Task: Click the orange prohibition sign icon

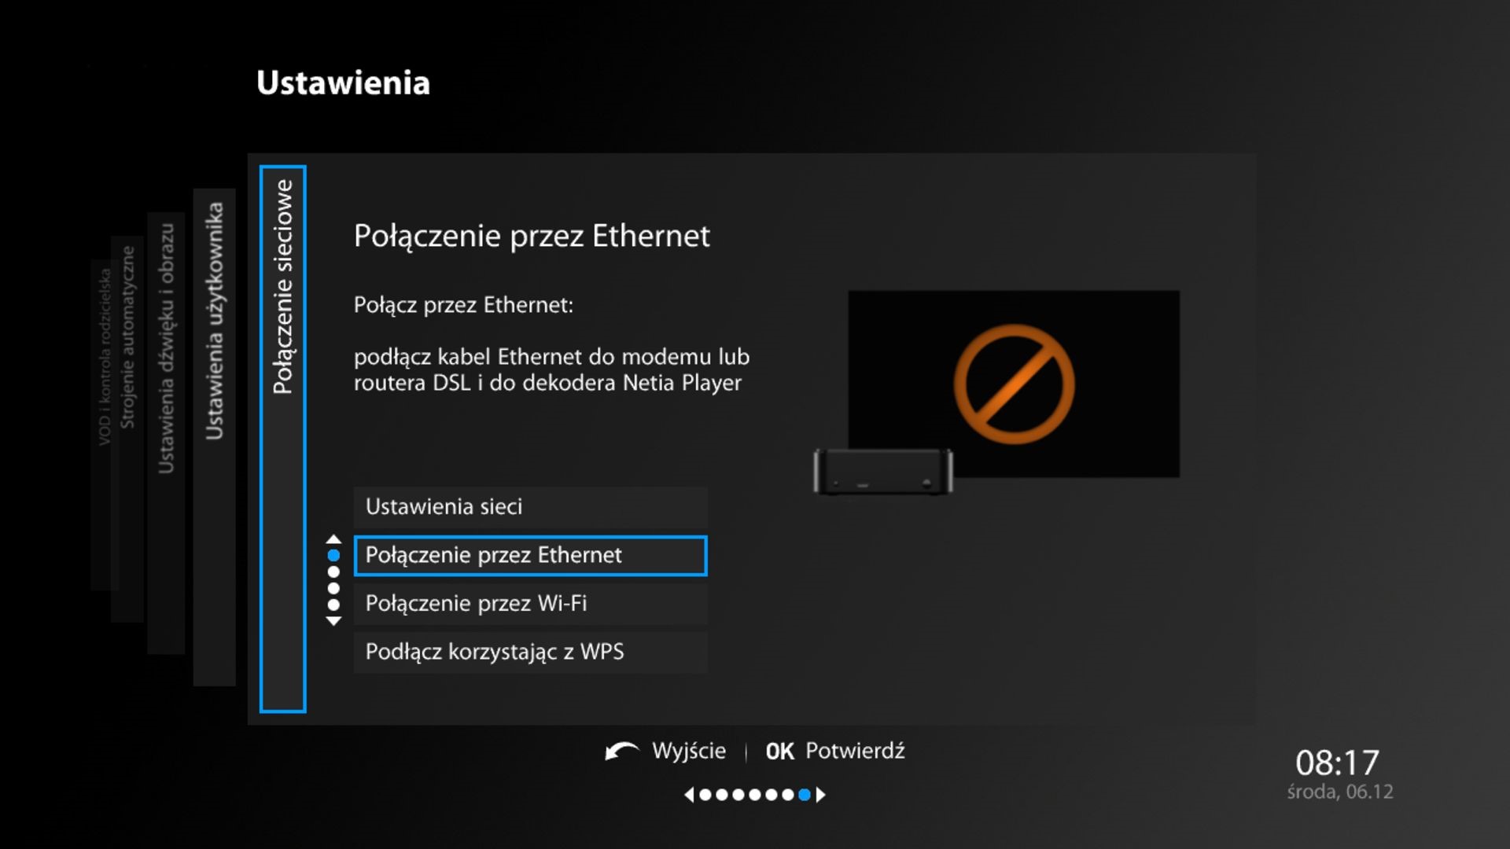Action: coord(1014,384)
